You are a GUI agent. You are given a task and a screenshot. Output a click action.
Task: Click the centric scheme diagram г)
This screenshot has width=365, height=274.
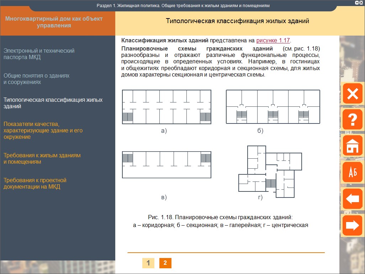[x=270, y=170]
